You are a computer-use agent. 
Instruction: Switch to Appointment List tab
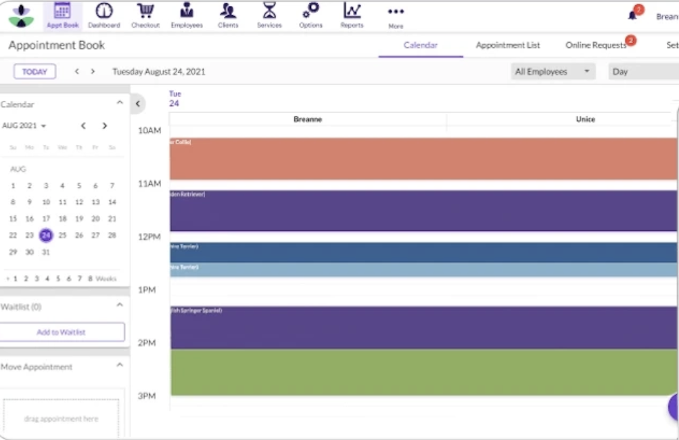[x=508, y=45]
